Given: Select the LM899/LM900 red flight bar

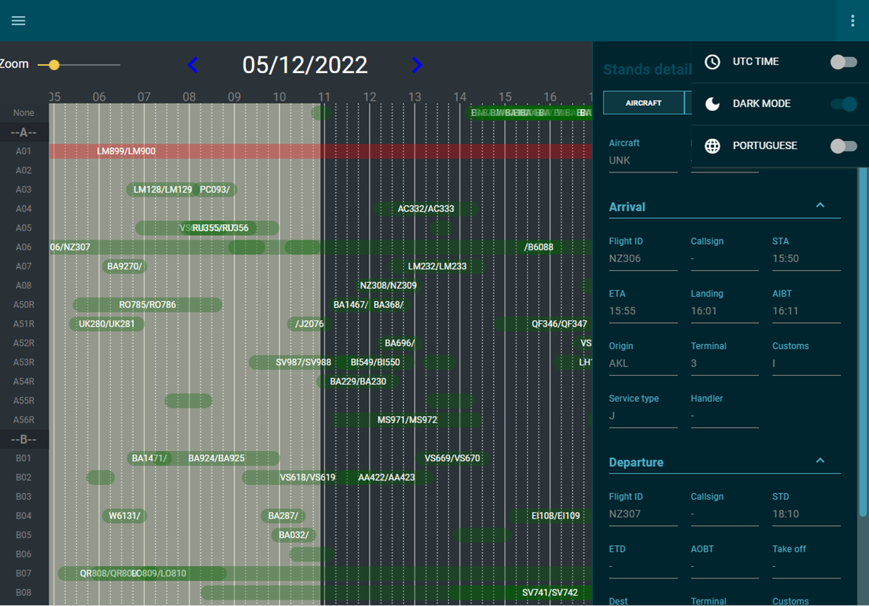Looking at the screenshot, I should coord(321,151).
